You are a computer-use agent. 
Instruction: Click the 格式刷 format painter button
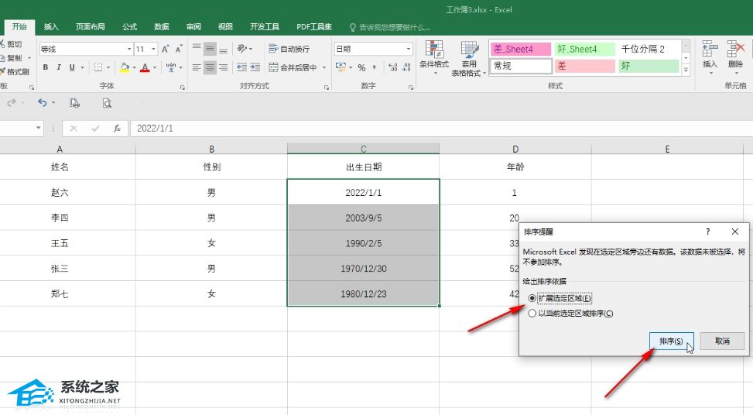pyautogui.click(x=15, y=71)
